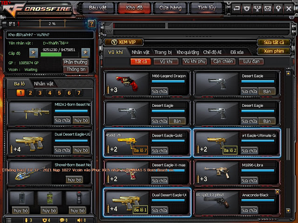The width and height of the screenshot is (298, 223).
Task: Open the Kho đồ top menu
Action: [135, 8]
